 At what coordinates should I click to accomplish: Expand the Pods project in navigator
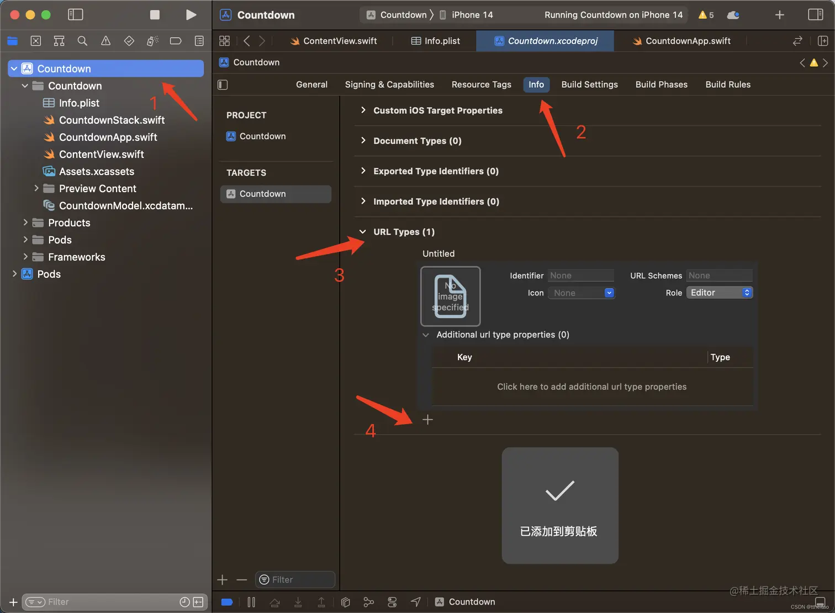14,274
